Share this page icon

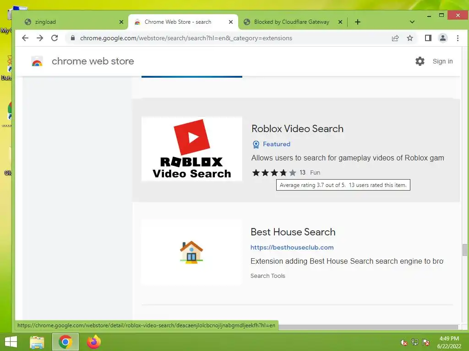(x=395, y=38)
